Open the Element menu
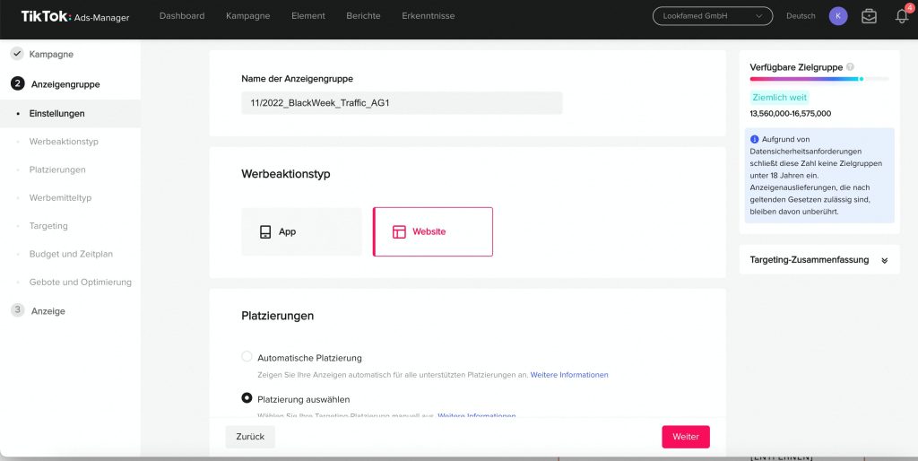918x461 pixels. click(x=308, y=16)
